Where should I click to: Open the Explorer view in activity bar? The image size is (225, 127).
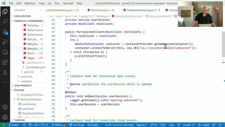coord(5,11)
